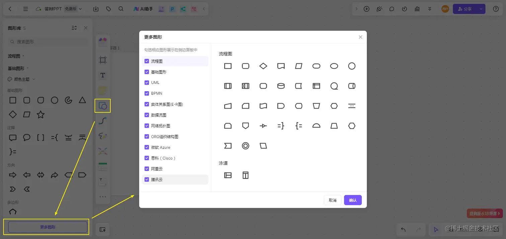Select the semicircle shape in dialog
The width and height of the screenshot is (506, 239).
coord(316,126)
